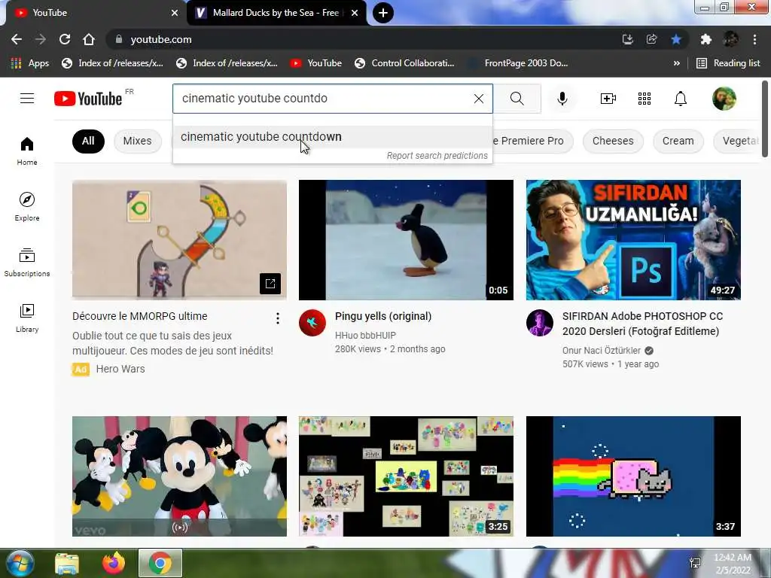Reload the page
Screen dimensions: 771x578
65,39
